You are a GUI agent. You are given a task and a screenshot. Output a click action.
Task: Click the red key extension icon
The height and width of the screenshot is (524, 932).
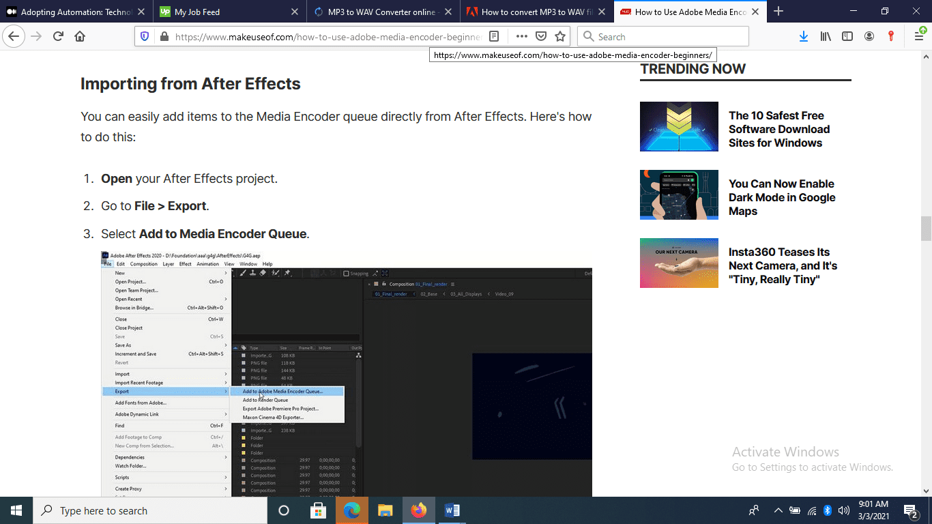[891, 37]
